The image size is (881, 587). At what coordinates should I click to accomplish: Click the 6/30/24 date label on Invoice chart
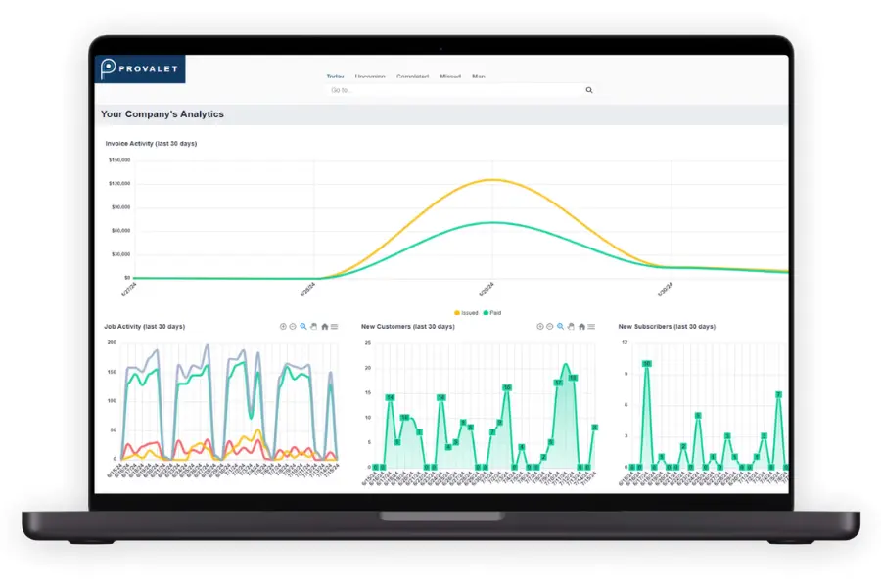point(665,290)
